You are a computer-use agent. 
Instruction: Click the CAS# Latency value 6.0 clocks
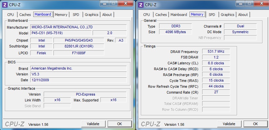click(x=216, y=63)
